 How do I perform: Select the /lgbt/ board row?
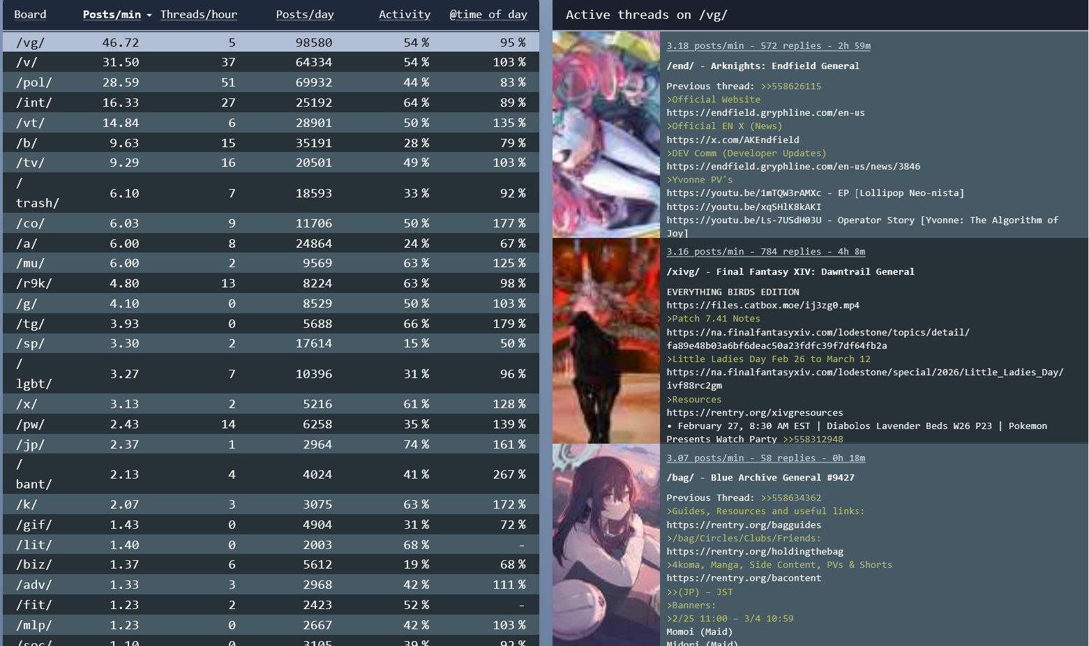coord(271,374)
